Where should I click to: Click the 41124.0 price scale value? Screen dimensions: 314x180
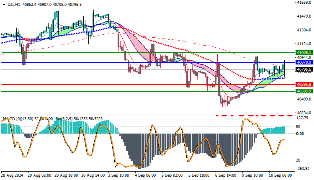click(x=304, y=44)
